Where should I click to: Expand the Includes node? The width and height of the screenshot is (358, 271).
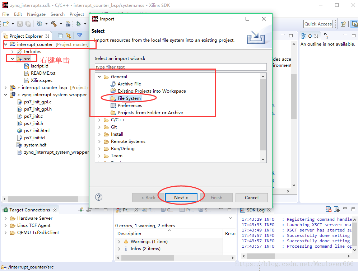[13, 52]
